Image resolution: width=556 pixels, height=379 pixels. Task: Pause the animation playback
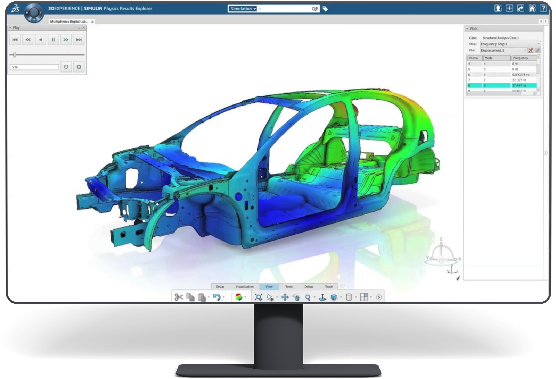click(53, 40)
